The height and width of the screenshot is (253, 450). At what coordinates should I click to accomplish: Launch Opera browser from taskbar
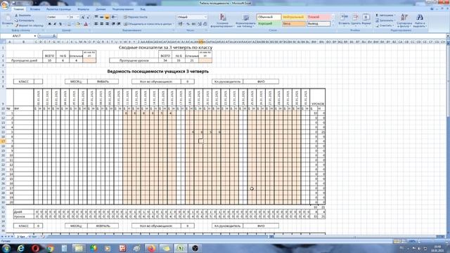(36, 248)
